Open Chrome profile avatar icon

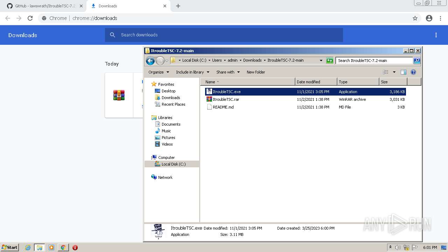[x=429, y=18]
